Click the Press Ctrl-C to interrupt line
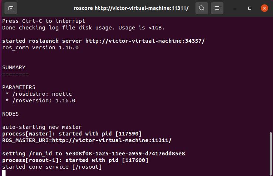The width and height of the screenshot is (273, 176). point(44,21)
